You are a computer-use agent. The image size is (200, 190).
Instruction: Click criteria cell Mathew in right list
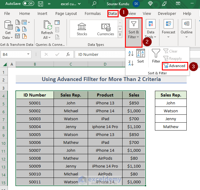[171, 127]
